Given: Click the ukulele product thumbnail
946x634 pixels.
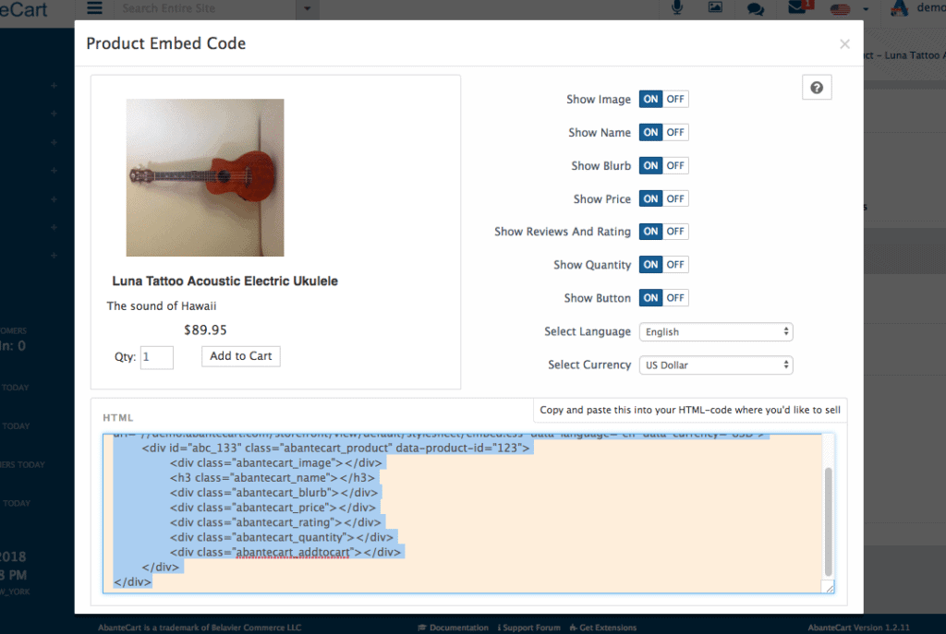Looking at the screenshot, I should point(205,178).
